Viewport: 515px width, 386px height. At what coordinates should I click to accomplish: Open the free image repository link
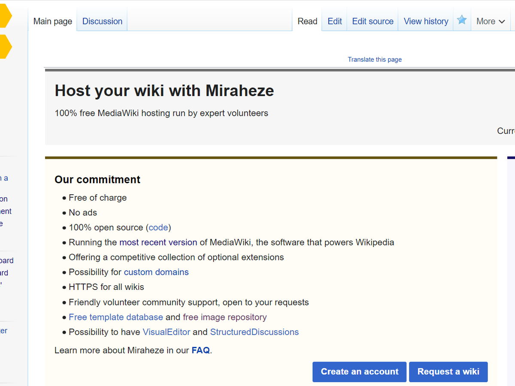[x=224, y=317]
